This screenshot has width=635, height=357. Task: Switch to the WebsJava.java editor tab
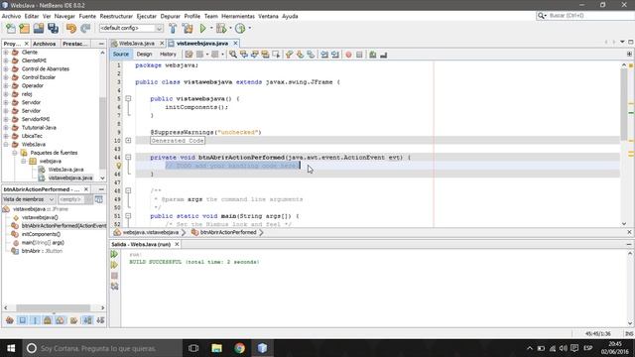pos(137,44)
